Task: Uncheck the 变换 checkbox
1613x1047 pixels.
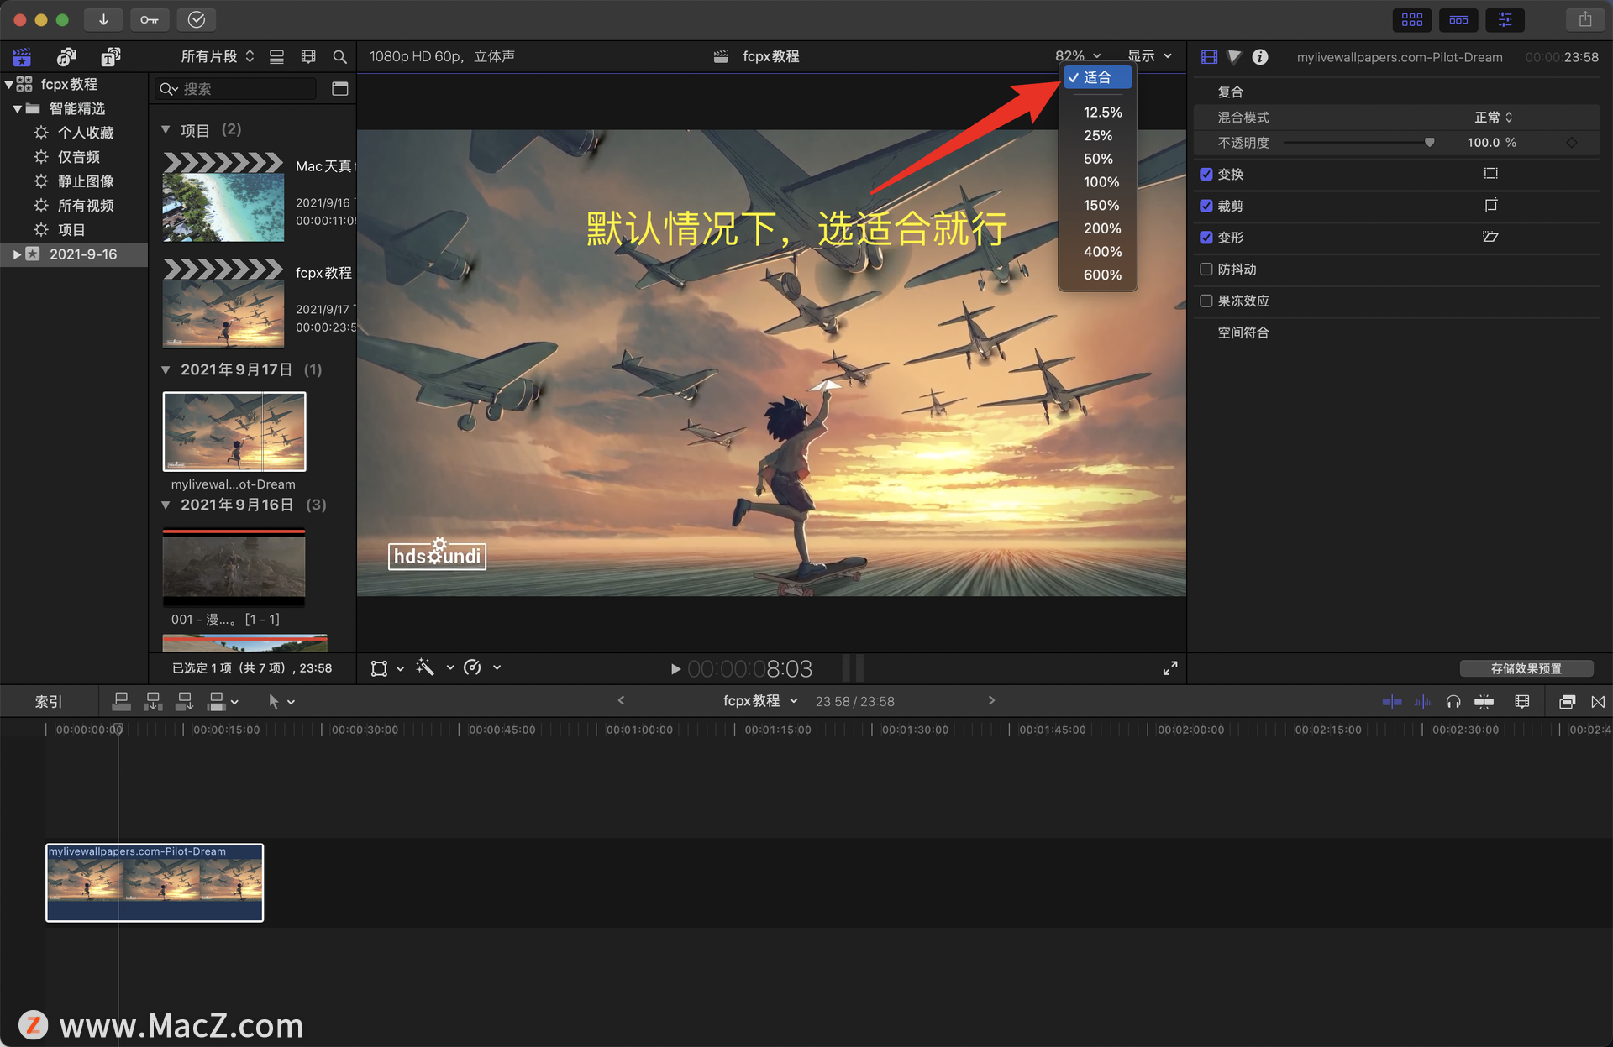Action: point(1206,174)
